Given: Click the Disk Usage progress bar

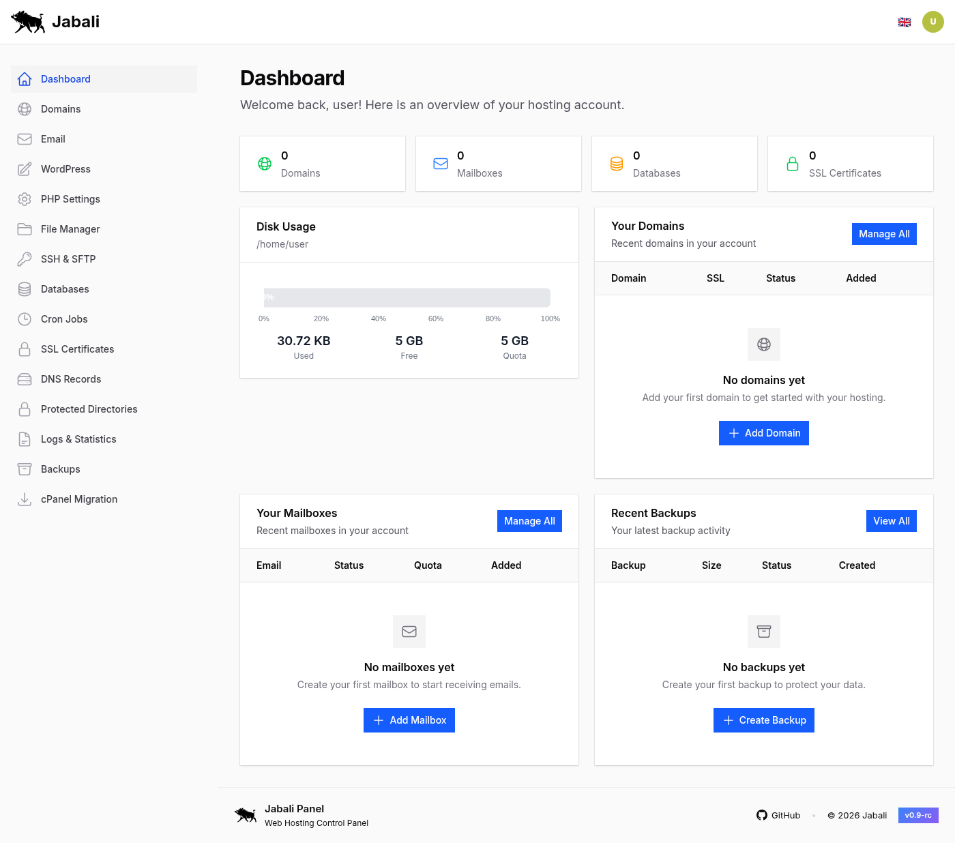Looking at the screenshot, I should [407, 297].
